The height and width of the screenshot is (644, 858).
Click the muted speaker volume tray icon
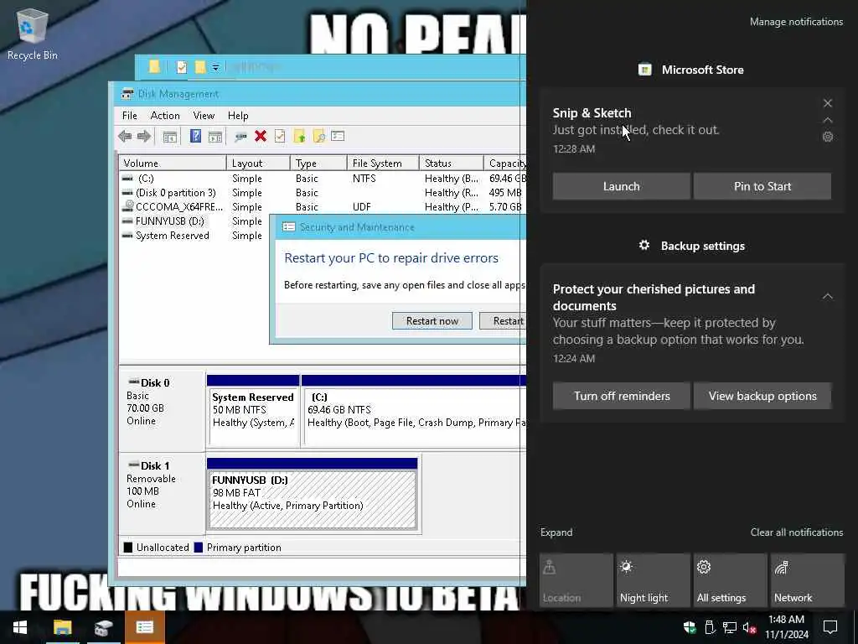click(749, 627)
